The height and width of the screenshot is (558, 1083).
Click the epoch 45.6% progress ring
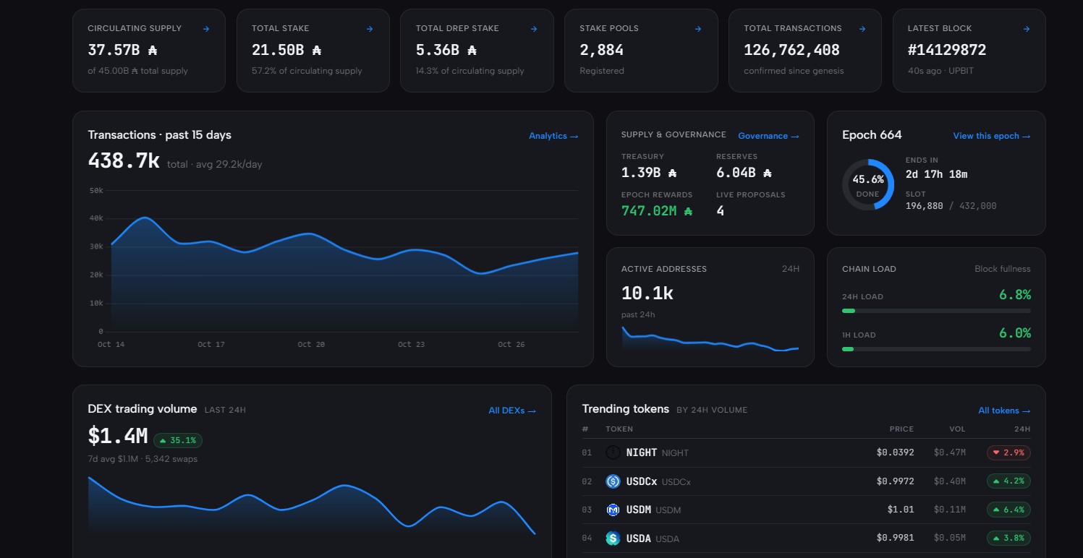[x=868, y=185]
